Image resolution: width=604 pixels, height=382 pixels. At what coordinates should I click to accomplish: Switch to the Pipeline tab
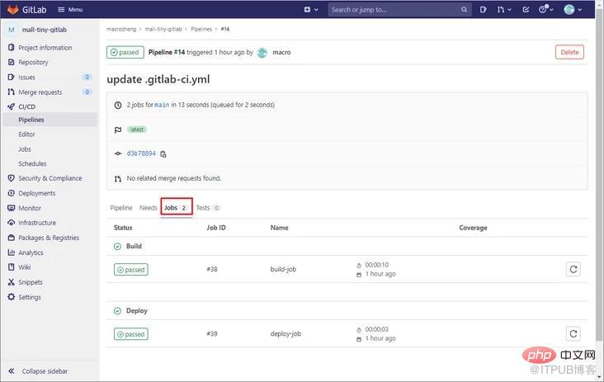121,208
